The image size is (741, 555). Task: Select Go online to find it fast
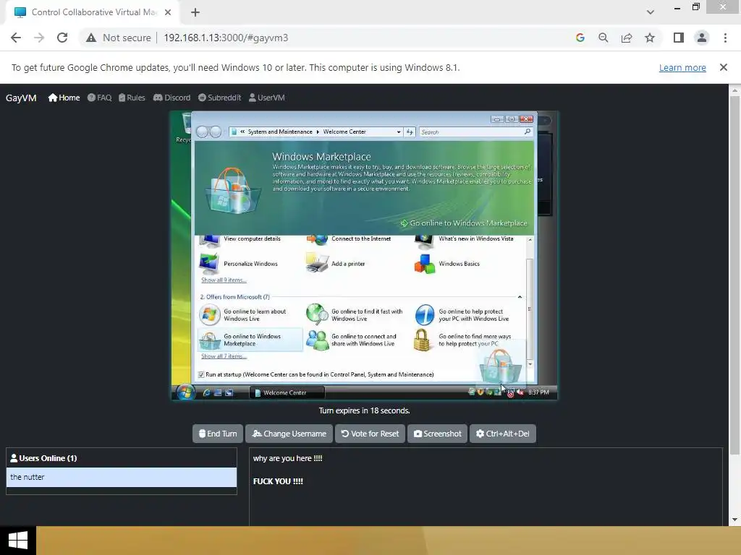tap(355, 315)
